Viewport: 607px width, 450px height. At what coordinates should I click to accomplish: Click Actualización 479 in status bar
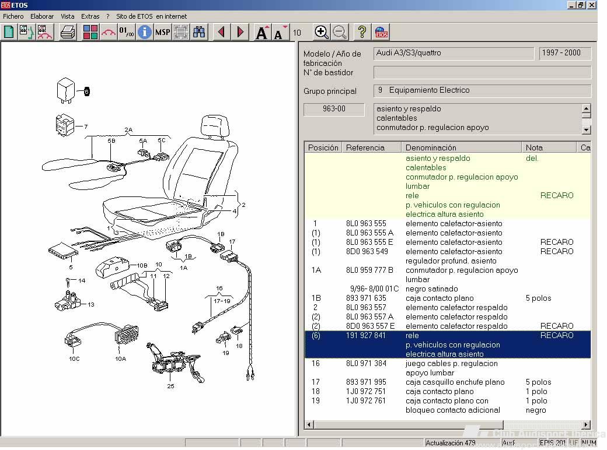pos(450,442)
